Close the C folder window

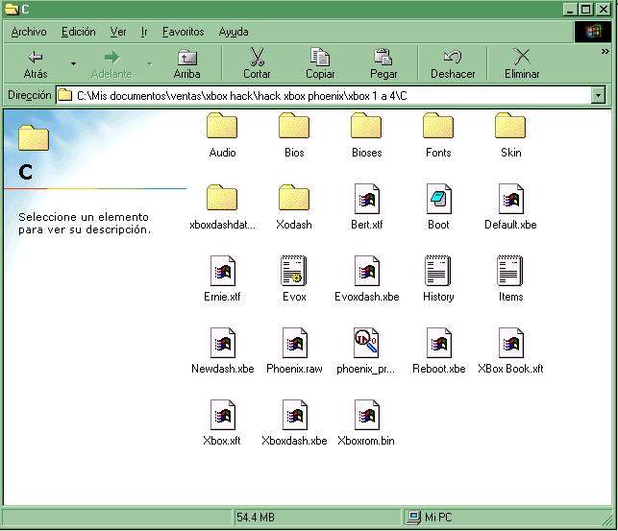tap(604, 9)
